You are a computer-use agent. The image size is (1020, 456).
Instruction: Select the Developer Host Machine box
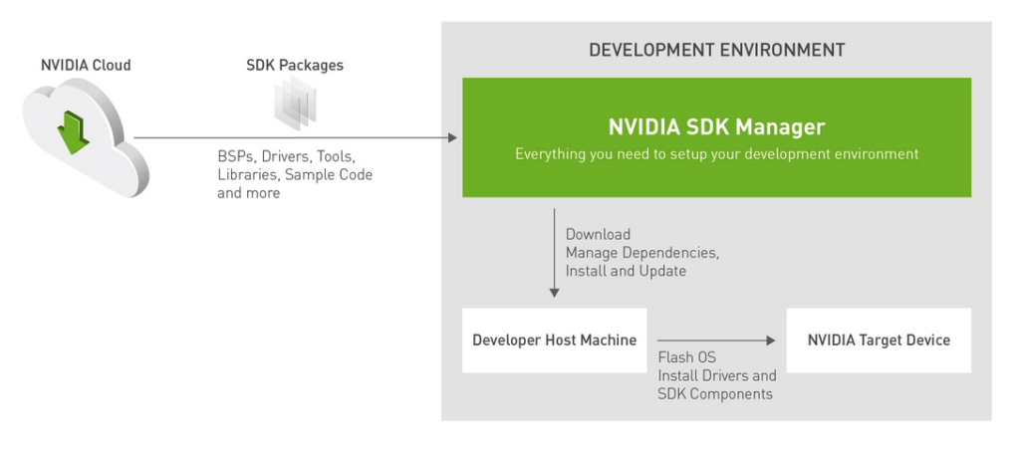(554, 341)
